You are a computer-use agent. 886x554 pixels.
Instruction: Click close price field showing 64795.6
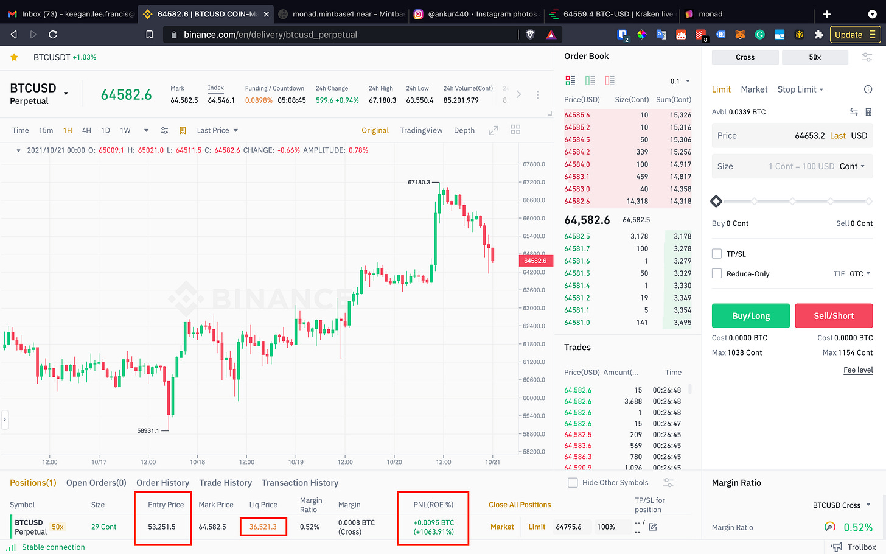571,527
